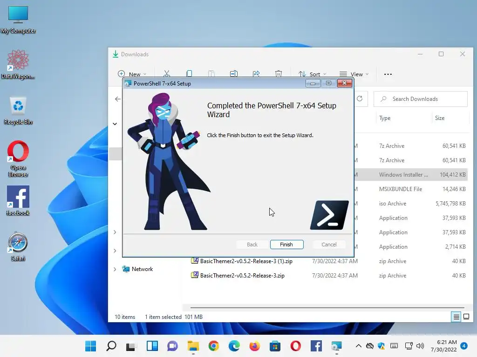The width and height of the screenshot is (477, 357).
Task: Click the installer icon on taskbar
Action: [336, 346]
